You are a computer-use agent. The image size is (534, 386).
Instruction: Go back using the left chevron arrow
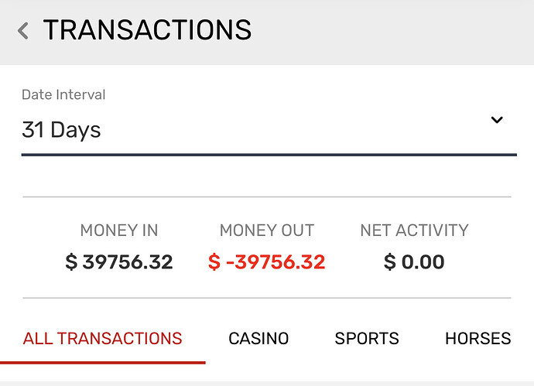click(22, 31)
